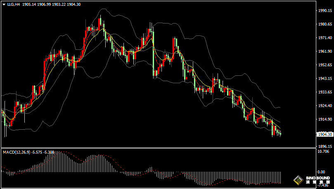The height and width of the screenshot is (189, 334).
Task: Click the 1990.15 price axis label
Action: [325, 11]
